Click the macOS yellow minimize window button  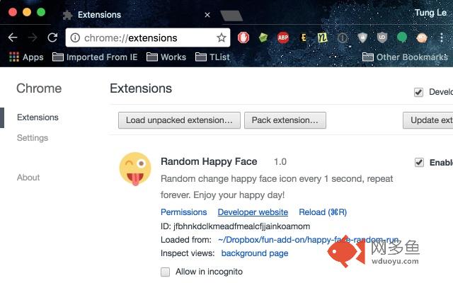click(x=27, y=12)
